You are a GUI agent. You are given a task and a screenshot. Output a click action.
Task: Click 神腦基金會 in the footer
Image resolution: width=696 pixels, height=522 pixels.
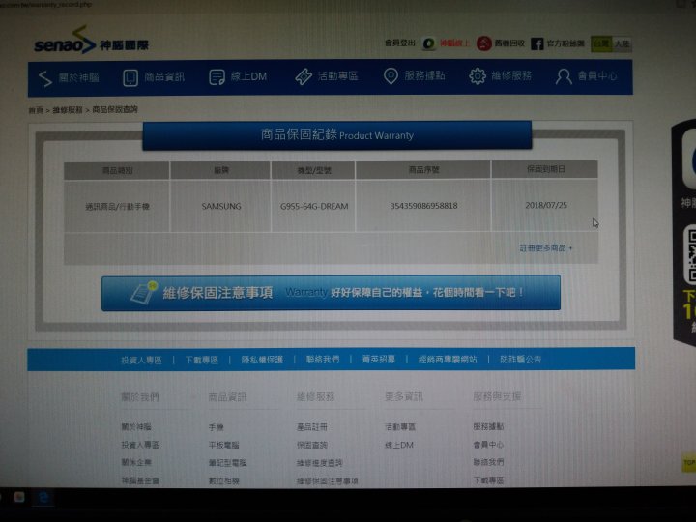tap(140, 480)
